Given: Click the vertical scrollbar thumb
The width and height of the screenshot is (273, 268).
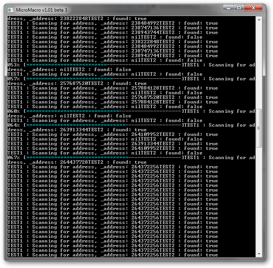Looking at the screenshot, I should pyautogui.click(x=259, y=128).
